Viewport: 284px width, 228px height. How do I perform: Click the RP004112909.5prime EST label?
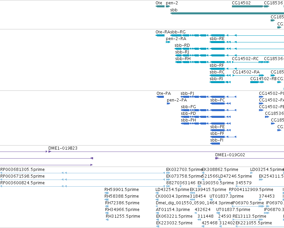(251, 190)
